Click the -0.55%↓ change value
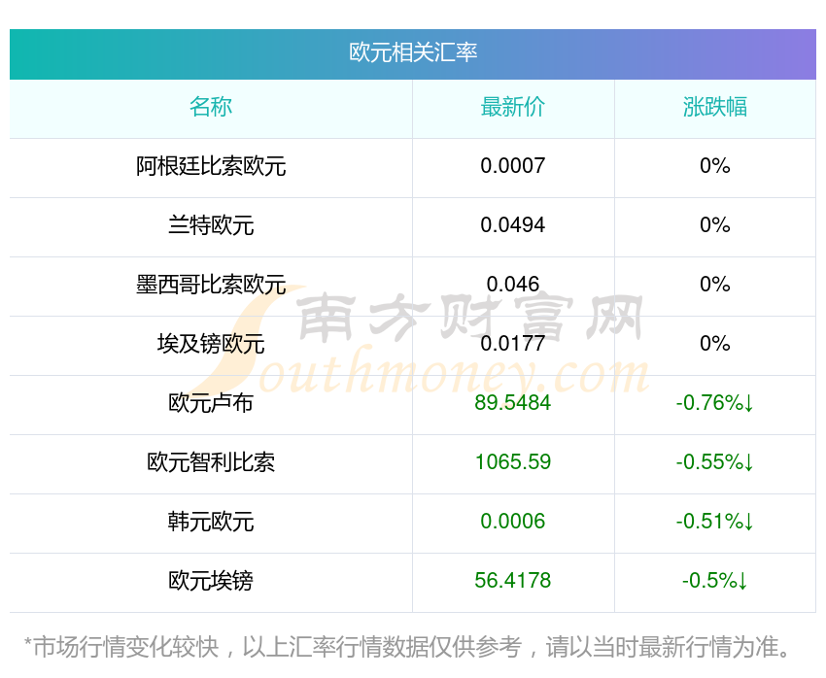This screenshot has height=678, width=826. tap(715, 462)
